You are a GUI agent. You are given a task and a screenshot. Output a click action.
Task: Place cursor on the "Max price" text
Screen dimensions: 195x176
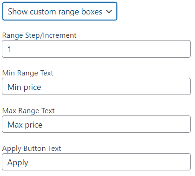coord(25,125)
